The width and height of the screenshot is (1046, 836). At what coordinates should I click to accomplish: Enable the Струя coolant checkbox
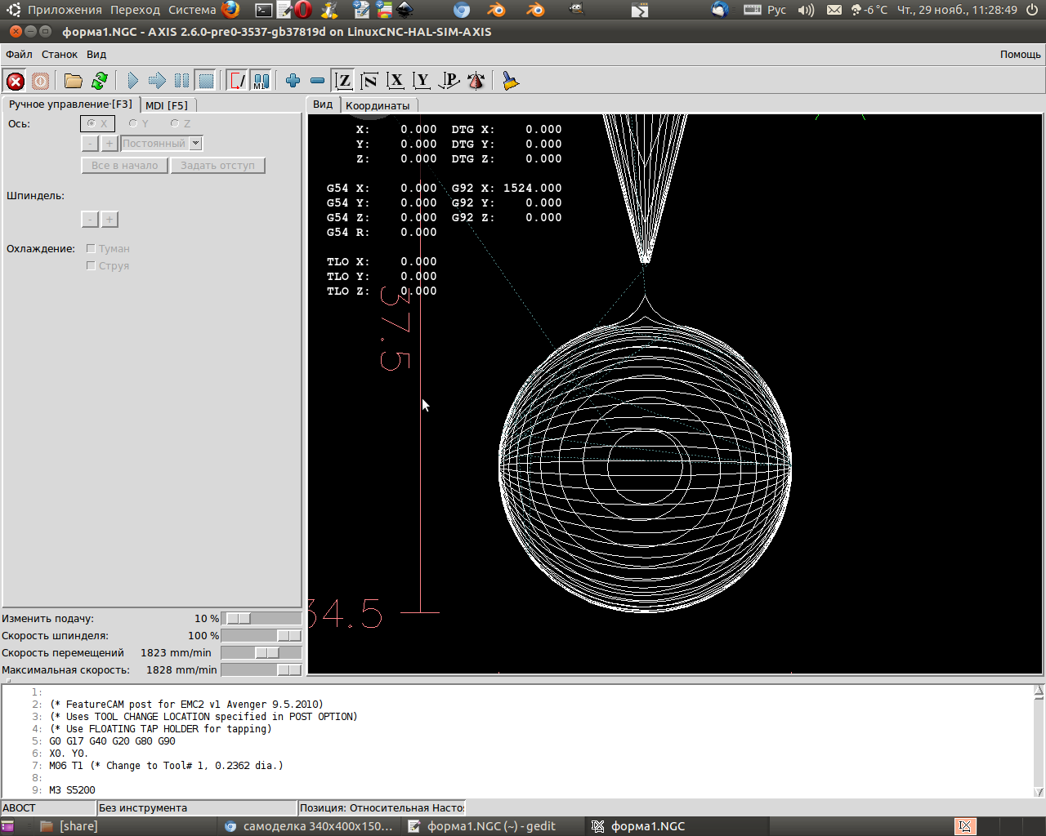pos(91,266)
